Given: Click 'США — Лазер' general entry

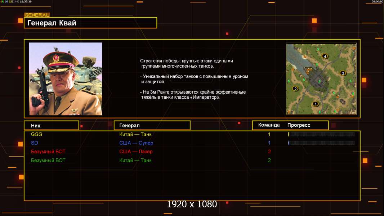Looking at the screenshot, I should (136, 152).
